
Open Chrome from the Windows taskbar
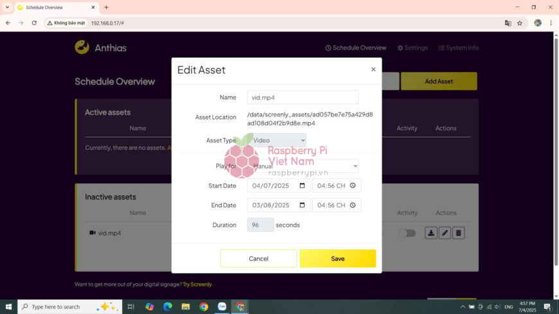coord(204,307)
